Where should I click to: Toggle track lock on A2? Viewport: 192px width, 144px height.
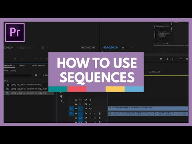click(x=76, y=118)
